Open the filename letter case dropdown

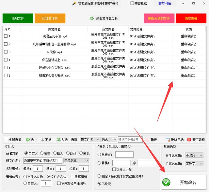click(x=194, y=155)
